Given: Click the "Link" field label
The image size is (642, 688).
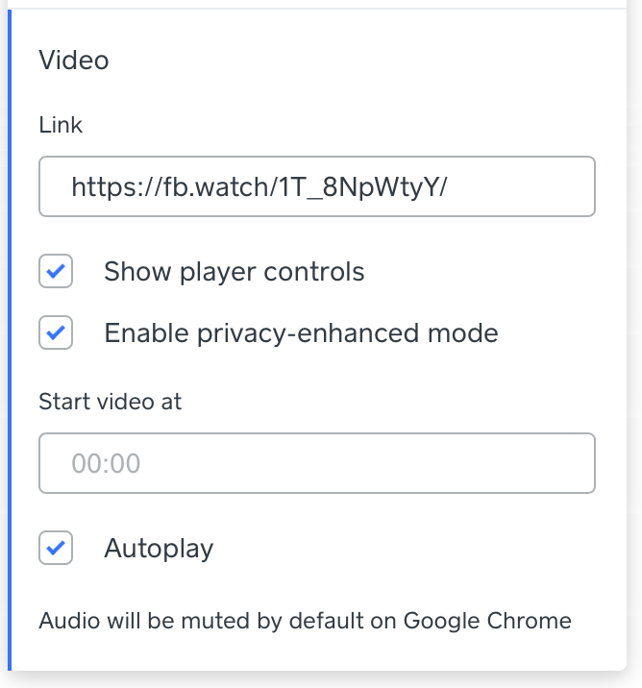Looking at the screenshot, I should (x=61, y=125).
